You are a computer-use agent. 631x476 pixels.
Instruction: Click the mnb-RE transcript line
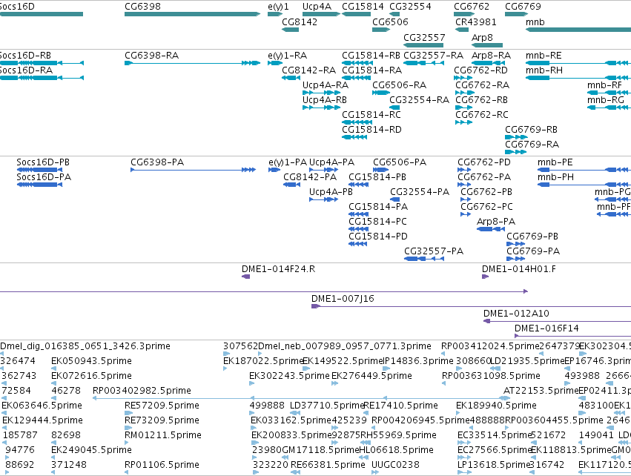(578, 63)
